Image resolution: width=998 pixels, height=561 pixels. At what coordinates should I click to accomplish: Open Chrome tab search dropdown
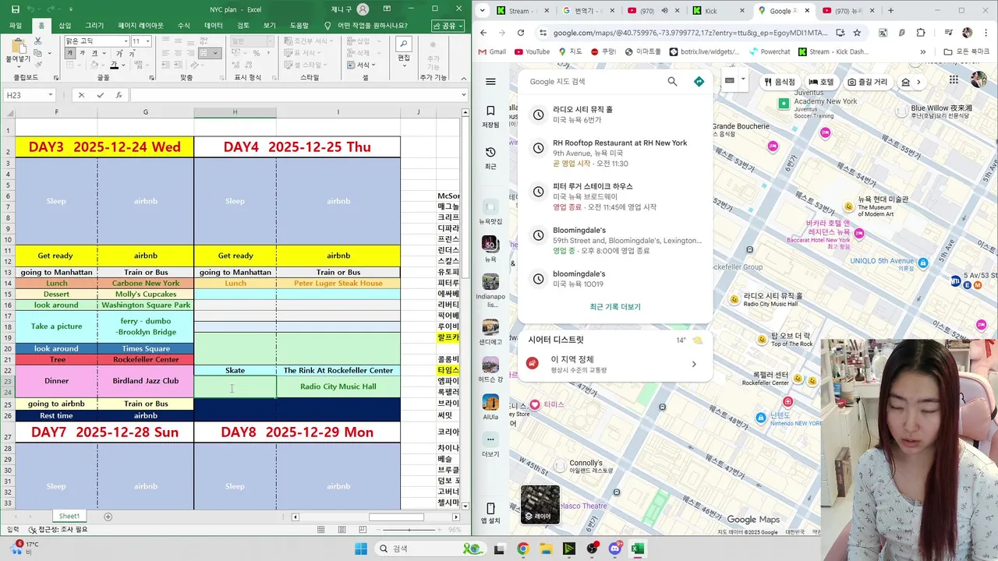click(x=483, y=10)
